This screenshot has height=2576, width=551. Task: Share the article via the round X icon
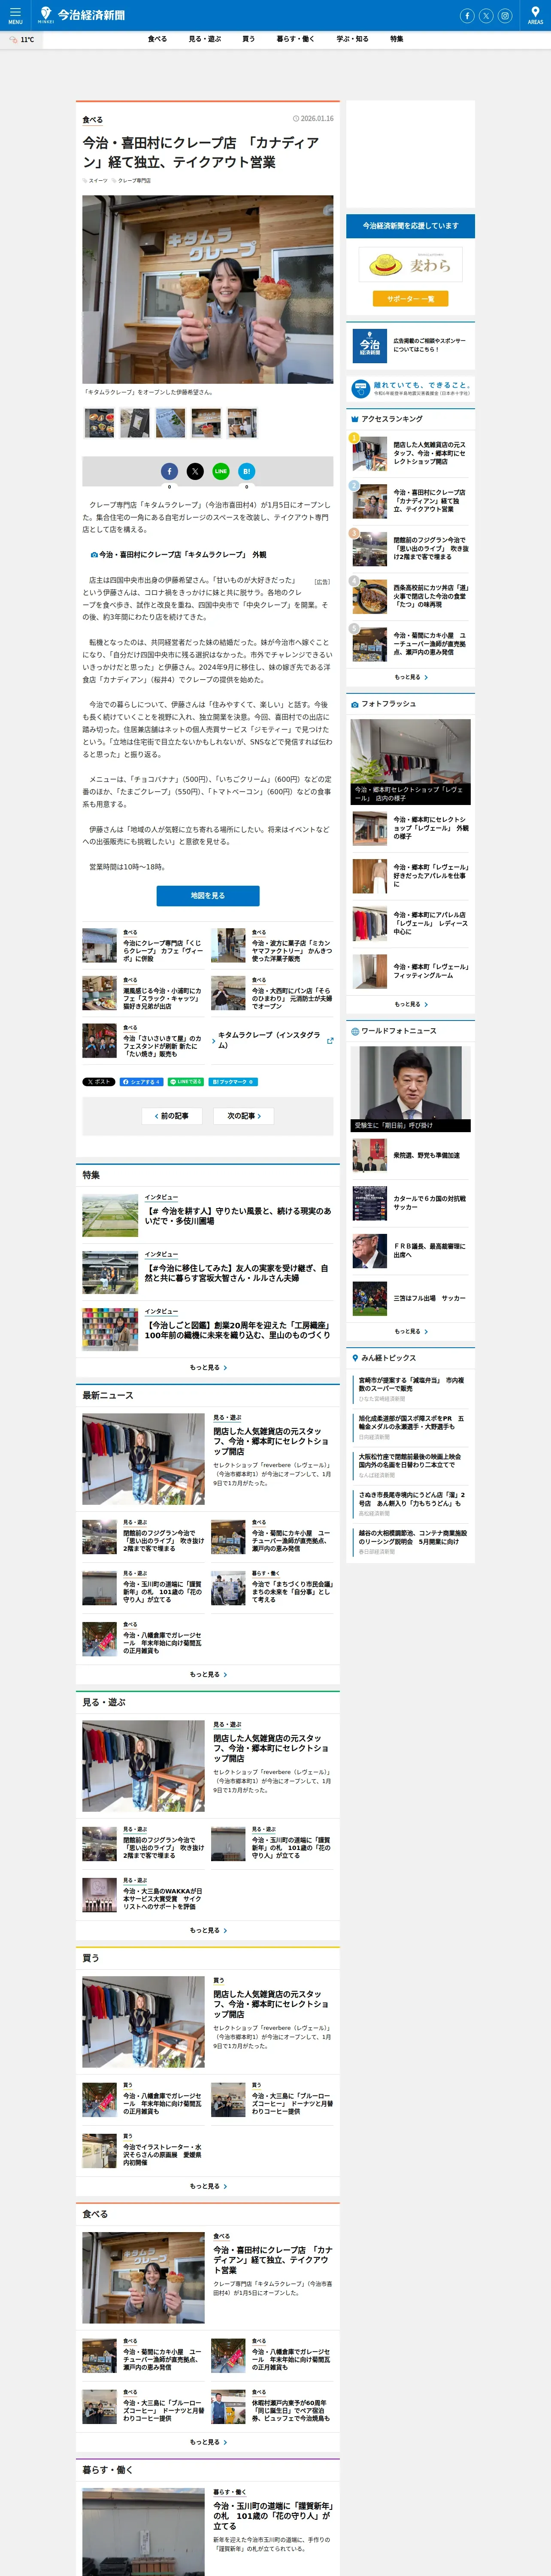point(195,471)
